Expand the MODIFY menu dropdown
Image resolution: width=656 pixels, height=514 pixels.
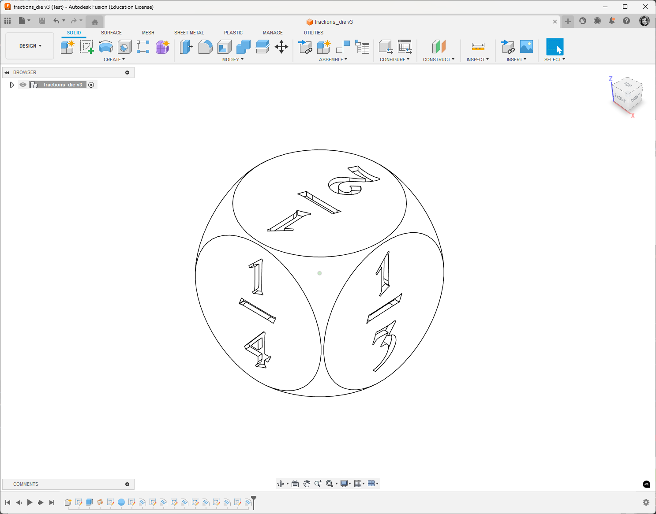[233, 60]
